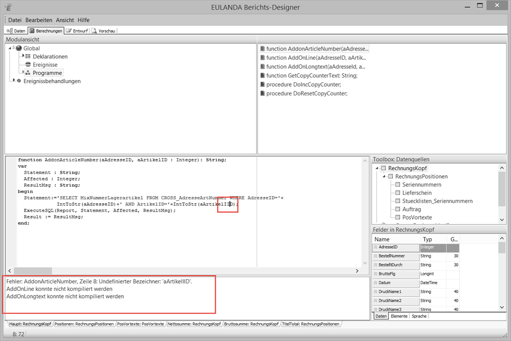Open the Ansicht menu
The image size is (511, 341).
coord(65,20)
